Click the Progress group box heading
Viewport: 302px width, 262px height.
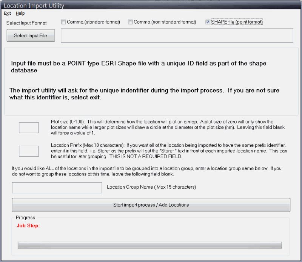point(25,218)
